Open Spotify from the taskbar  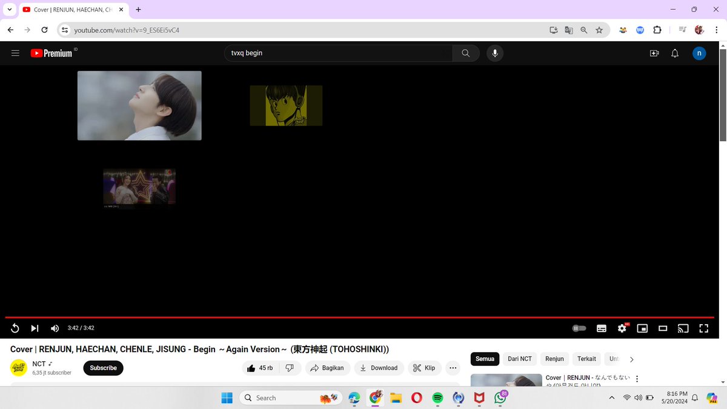coord(437,397)
